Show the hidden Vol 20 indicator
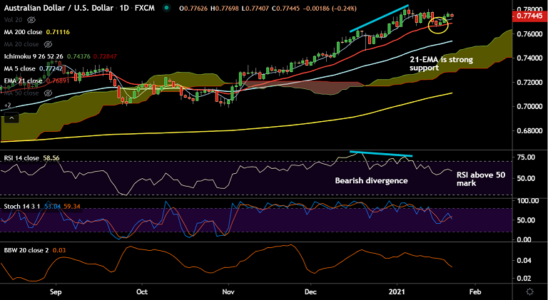Viewport: 548px width, 300px height. click(31, 20)
